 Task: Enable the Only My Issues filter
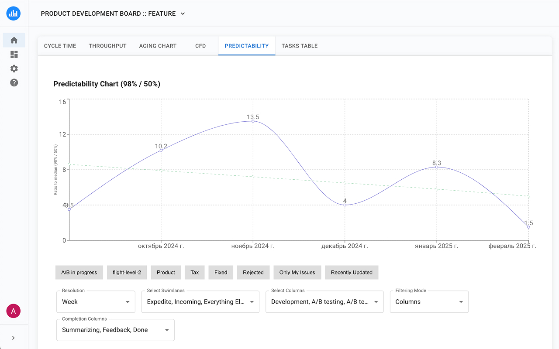pyautogui.click(x=297, y=272)
